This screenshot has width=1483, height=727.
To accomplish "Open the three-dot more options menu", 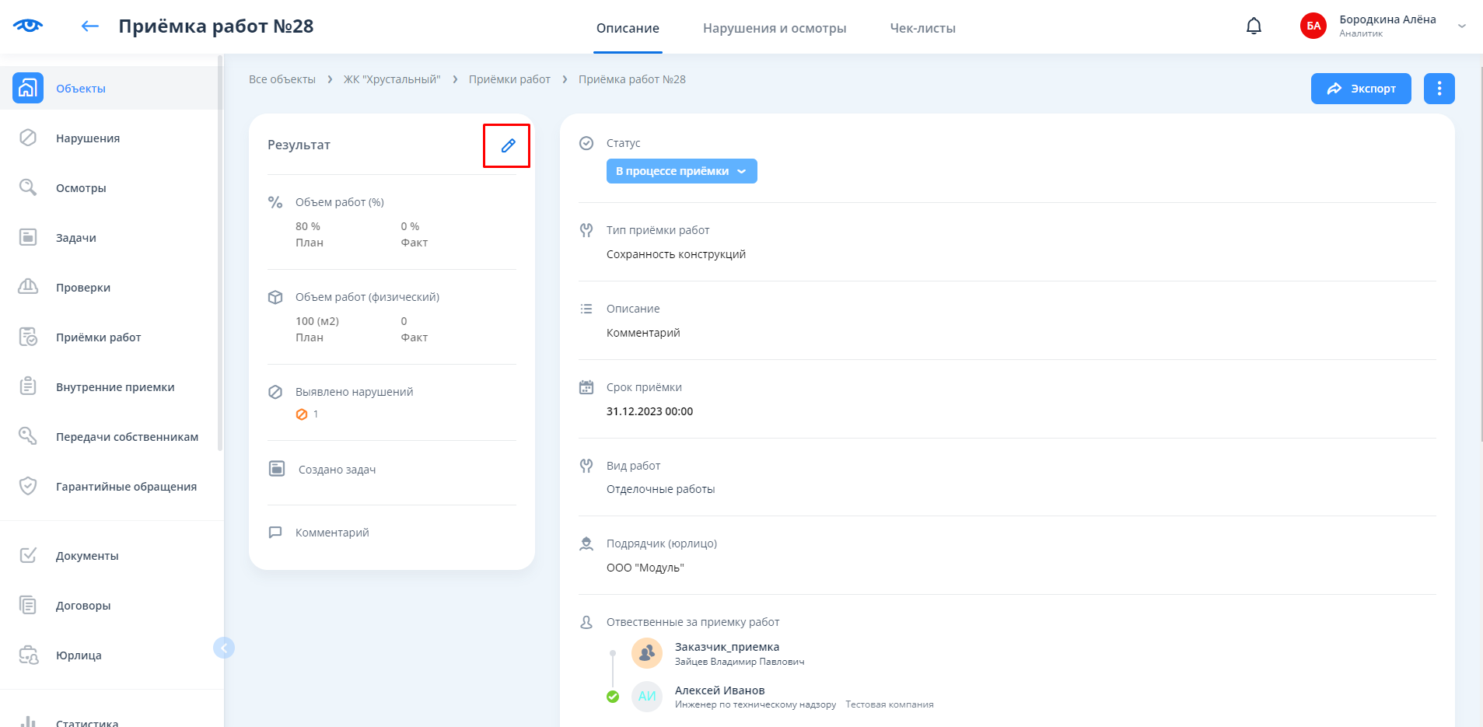I will click(x=1439, y=89).
